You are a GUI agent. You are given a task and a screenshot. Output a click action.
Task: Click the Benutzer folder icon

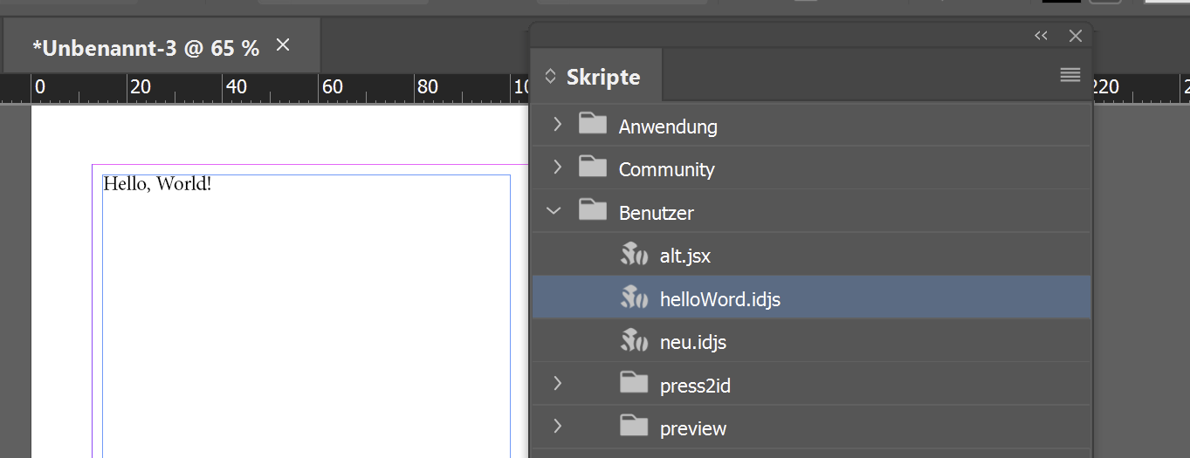point(592,210)
